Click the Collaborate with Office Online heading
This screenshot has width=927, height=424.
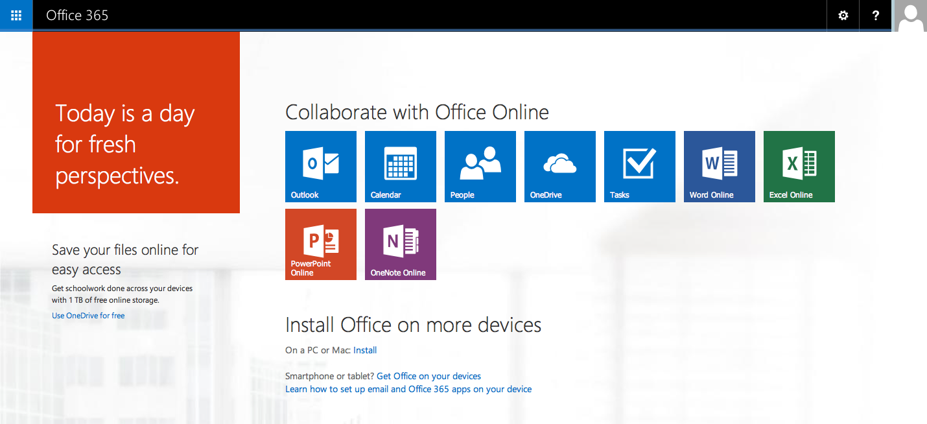pos(417,112)
